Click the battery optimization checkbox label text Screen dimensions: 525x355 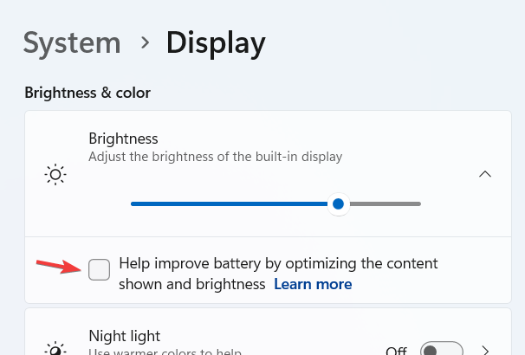coord(277,263)
